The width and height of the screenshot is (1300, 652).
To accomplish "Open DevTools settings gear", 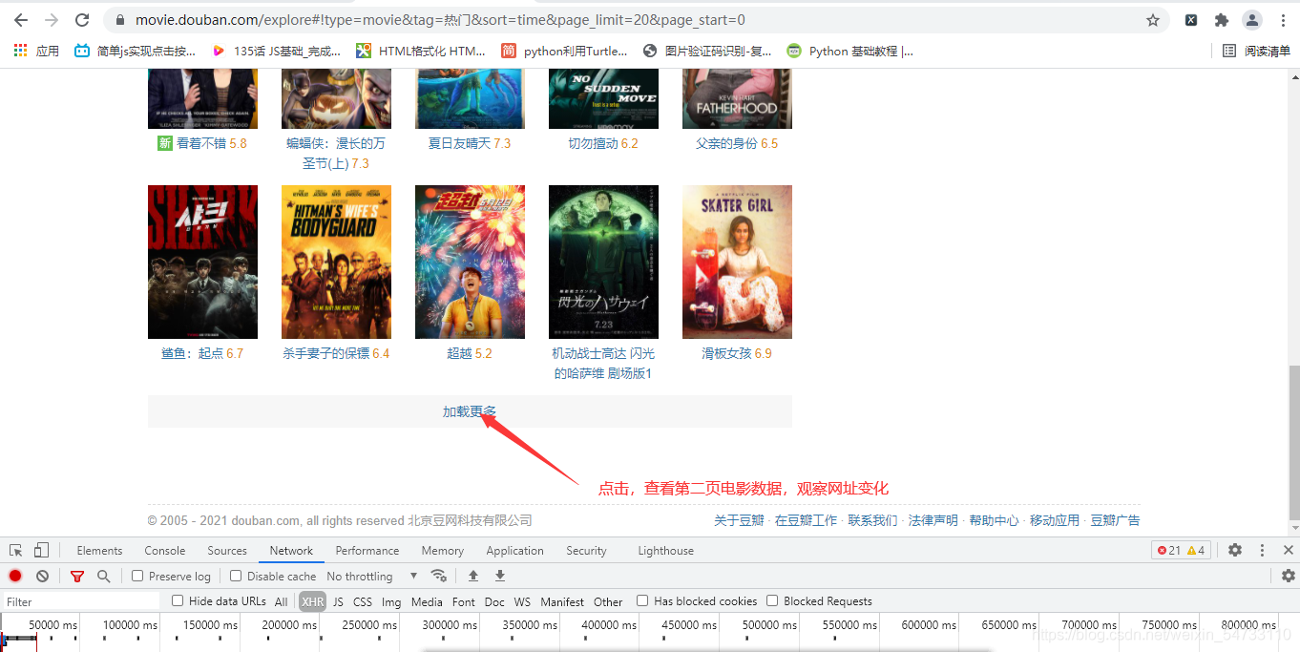I will [x=1235, y=550].
